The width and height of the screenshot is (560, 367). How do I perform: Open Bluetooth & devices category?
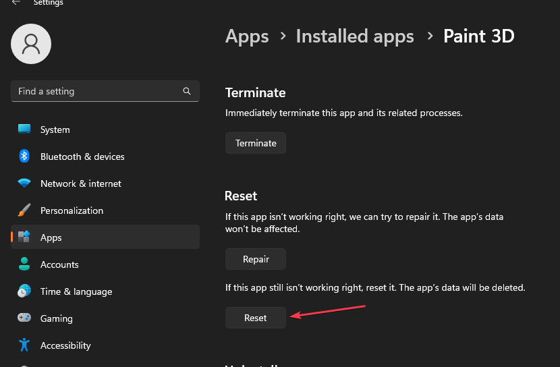[x=105, y=157]
